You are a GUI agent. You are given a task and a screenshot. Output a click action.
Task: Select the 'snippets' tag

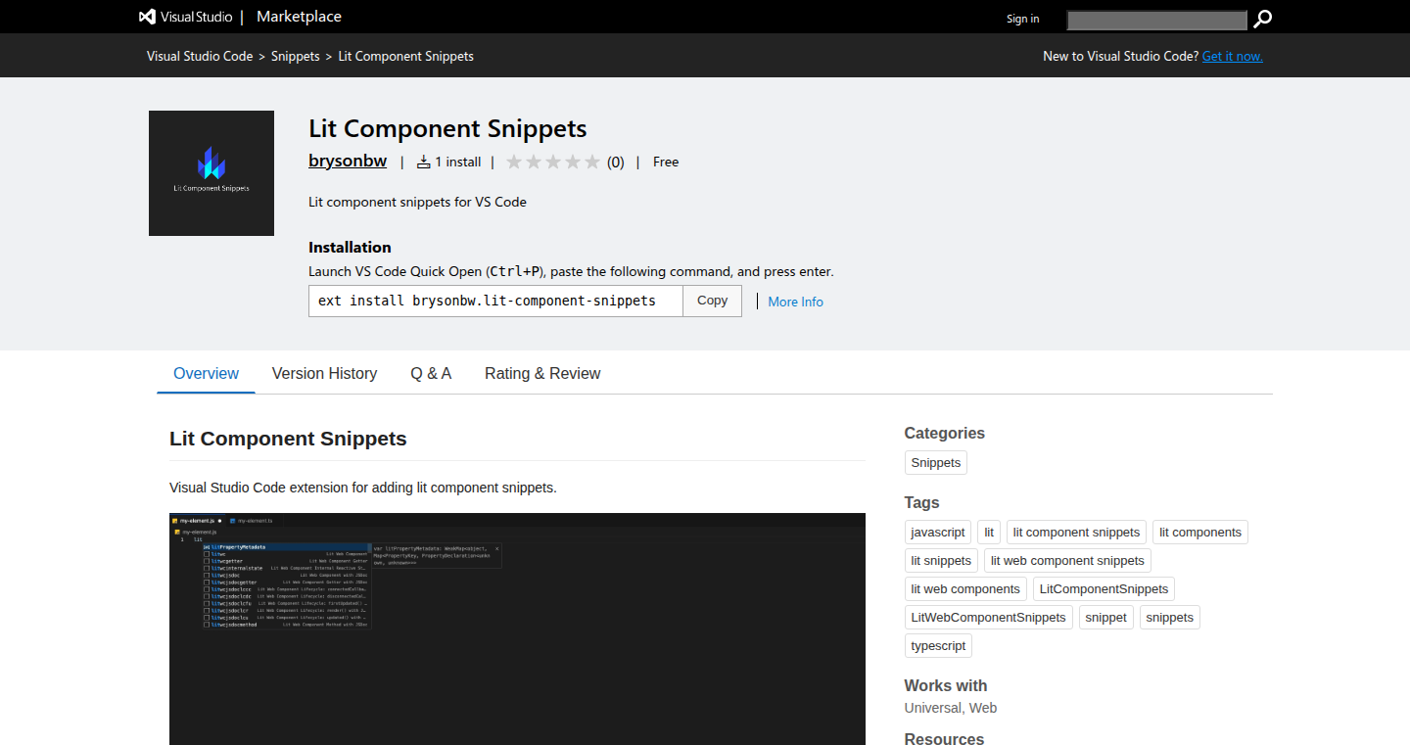(x=1170, y=618)
